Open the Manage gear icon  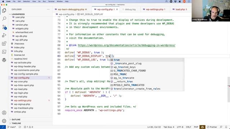4,121
